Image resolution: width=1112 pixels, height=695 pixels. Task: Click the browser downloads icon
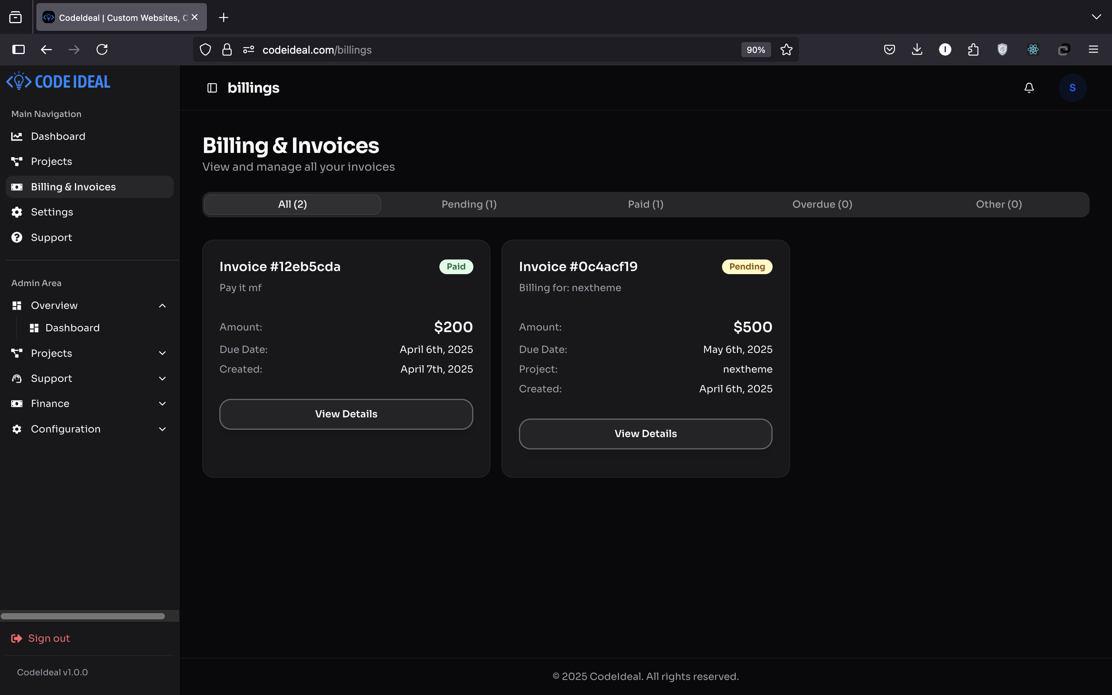click(917, 50)
